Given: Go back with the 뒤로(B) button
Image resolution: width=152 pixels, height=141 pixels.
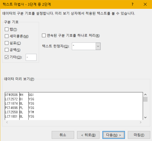Looking at the screenshot, I should [x=88, y=135].
